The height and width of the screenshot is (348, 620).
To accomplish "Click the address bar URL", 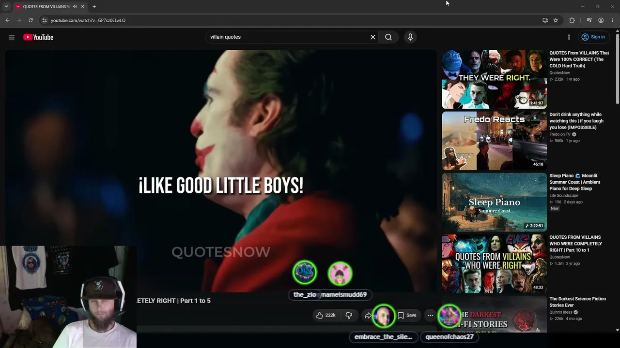I will 88,20.
